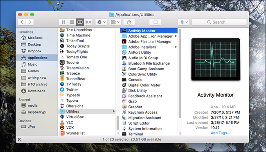266x152 pixels.
Task: Select Activity Monitor in Utilities list
Action: (x=149, y=31)
